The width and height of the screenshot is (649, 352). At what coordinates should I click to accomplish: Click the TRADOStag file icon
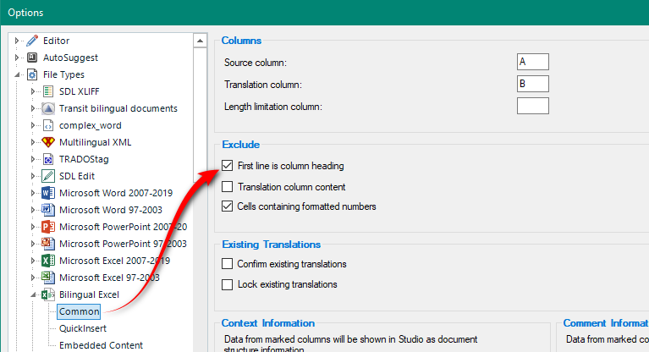click(48, 159)
